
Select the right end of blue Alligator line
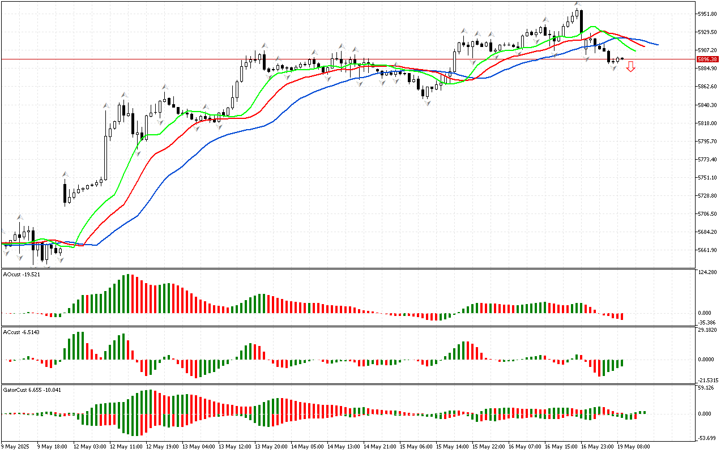click(657, 44)
